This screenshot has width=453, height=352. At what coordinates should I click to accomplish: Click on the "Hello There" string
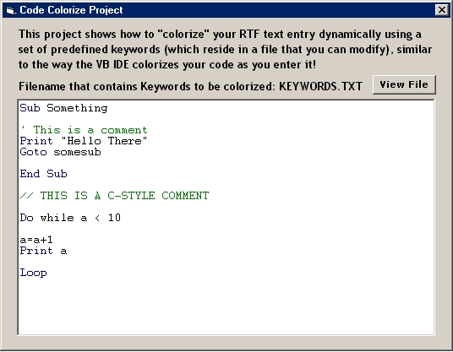click(104, 141)
